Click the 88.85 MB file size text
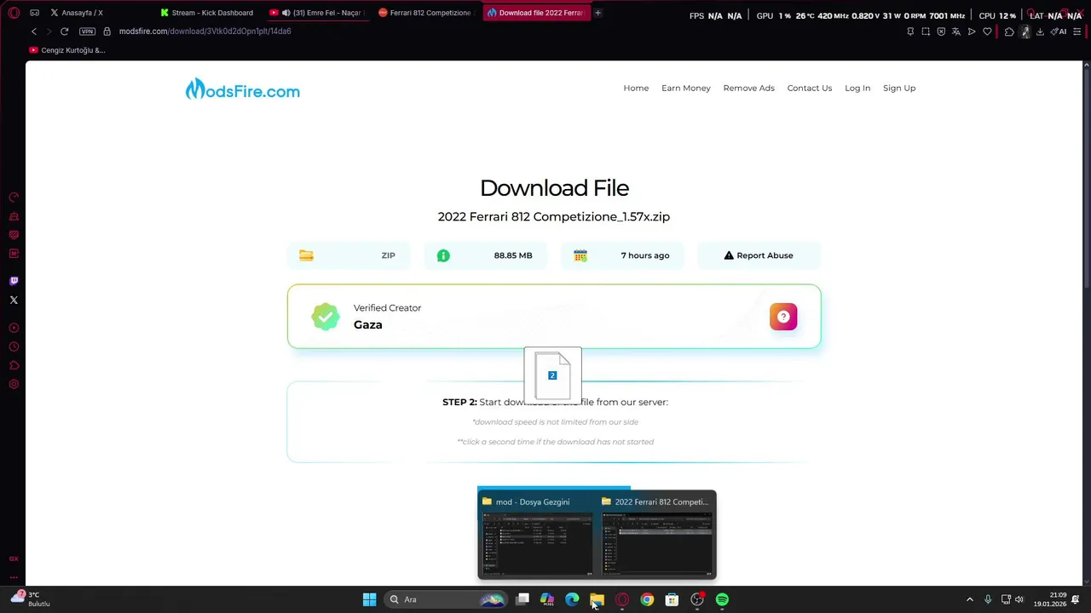Image resolution: width=1091 pixels, height=613 pixels. click(513, 255)
